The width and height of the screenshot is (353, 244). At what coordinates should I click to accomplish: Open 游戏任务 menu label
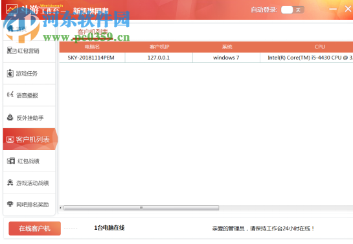point(27,74)
